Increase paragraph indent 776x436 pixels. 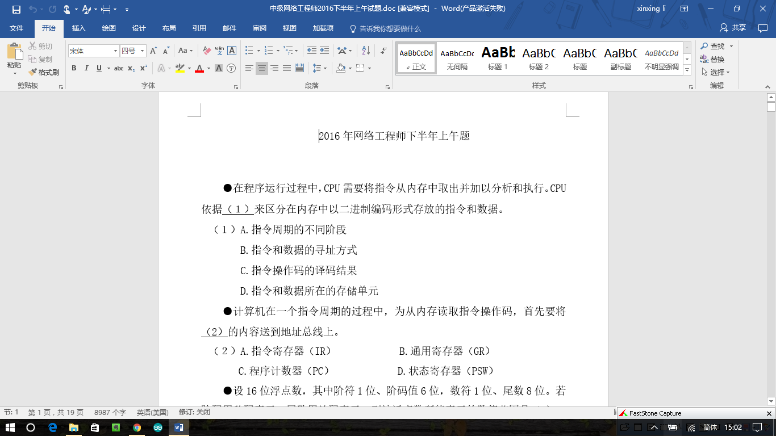coord(324,51)
